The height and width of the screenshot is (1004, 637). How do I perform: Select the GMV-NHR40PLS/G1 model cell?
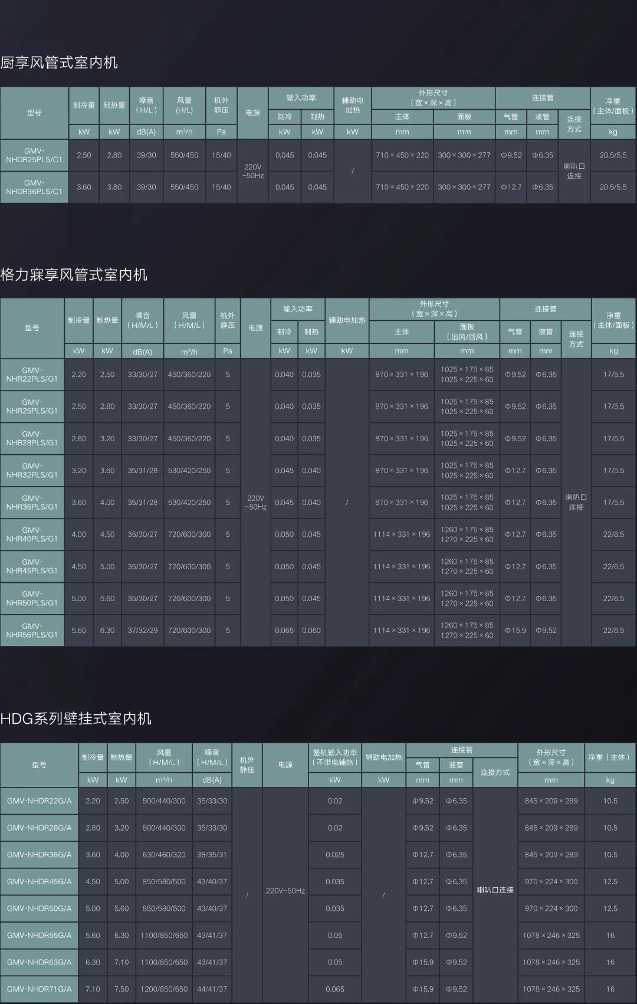pyautogui.click(x=32, y=534)
